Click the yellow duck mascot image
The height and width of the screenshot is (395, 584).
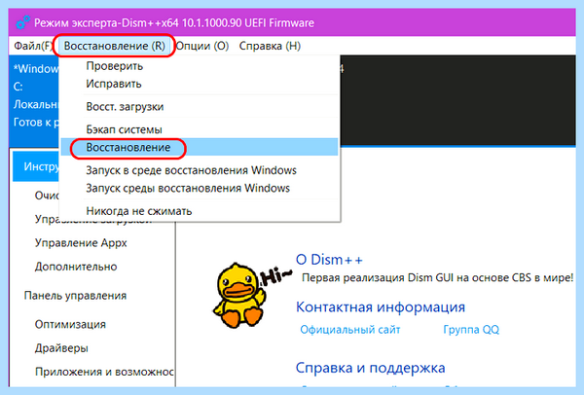tap(239, 296)
